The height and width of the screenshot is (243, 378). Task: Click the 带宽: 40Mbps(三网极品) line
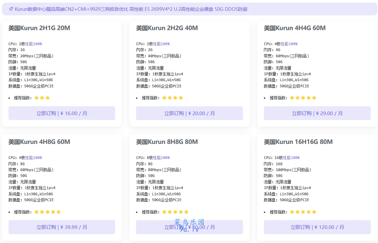click(159, 56)
